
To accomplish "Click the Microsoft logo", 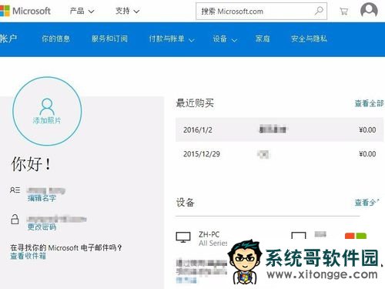I will point(25,11).
